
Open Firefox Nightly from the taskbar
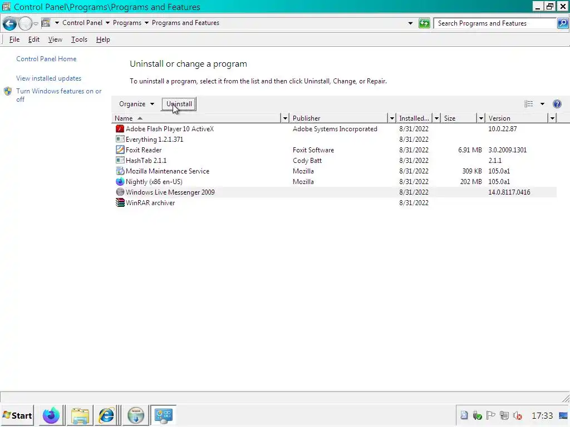point(51,415)
